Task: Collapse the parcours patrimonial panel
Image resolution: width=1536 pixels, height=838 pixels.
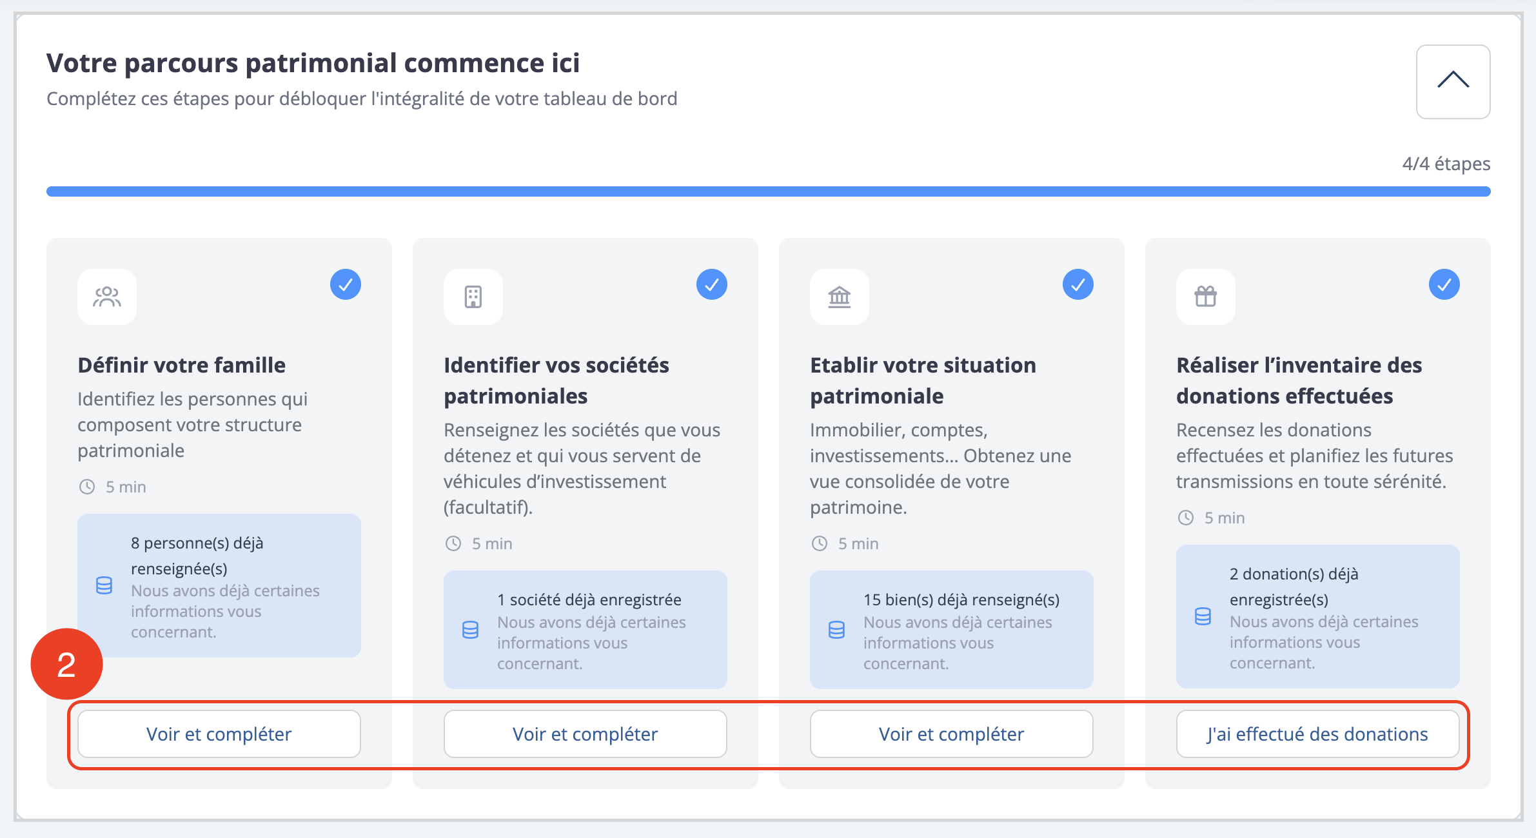Action: pos(1453,81)
